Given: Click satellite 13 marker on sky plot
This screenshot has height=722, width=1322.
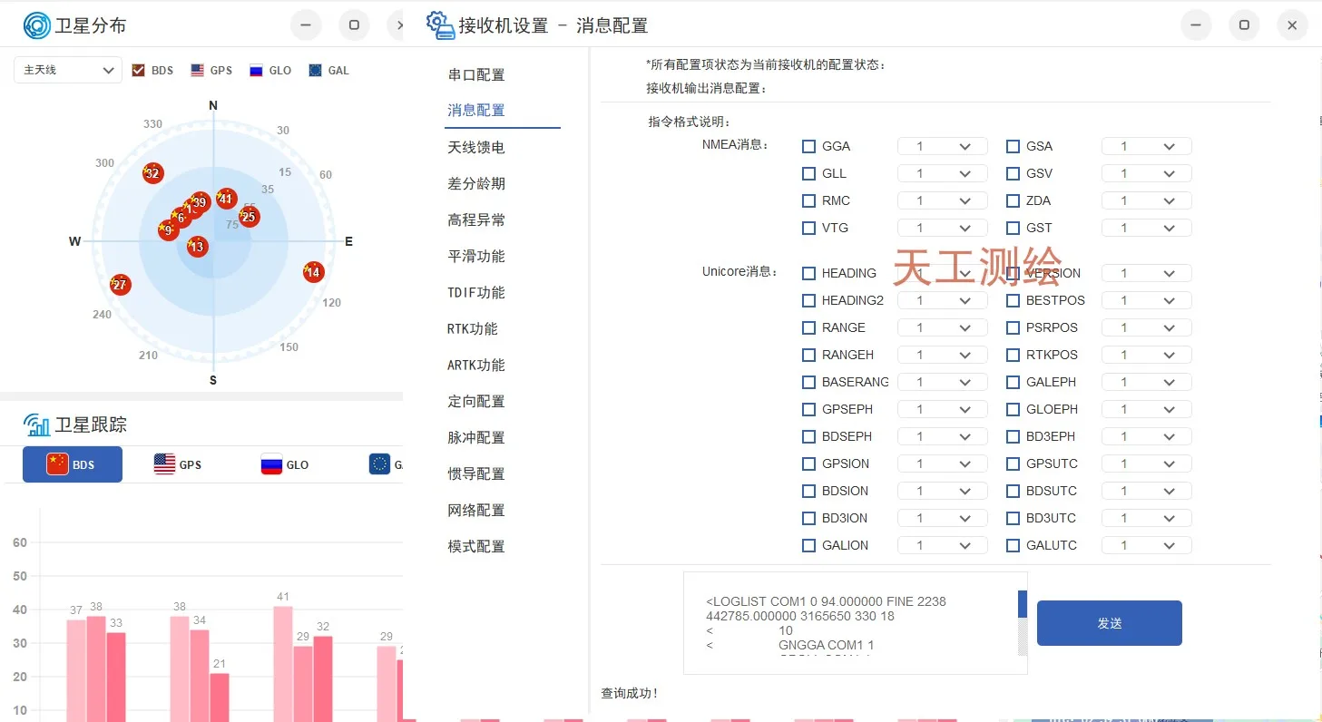Looking at the screenshot, I should [x=197, y=247].
